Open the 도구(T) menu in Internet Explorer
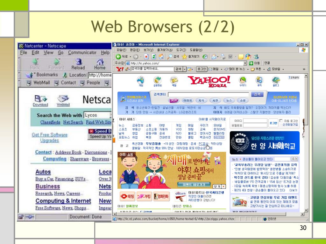This screenshot has height=244, width=326. (x=181, y=50)
